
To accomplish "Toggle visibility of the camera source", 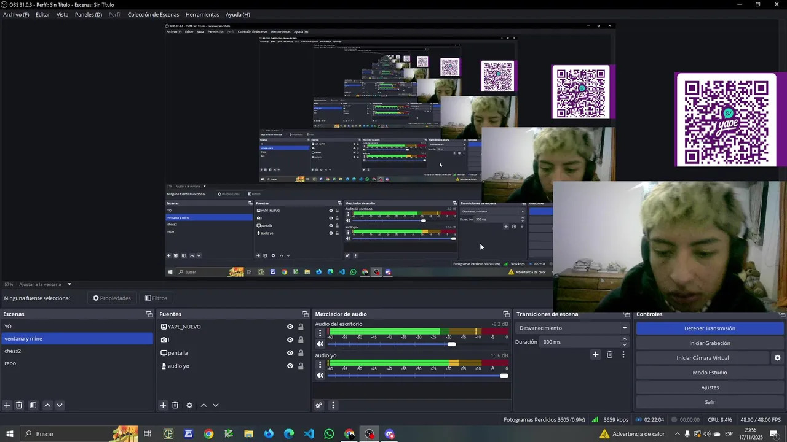I will coord(290,339).
